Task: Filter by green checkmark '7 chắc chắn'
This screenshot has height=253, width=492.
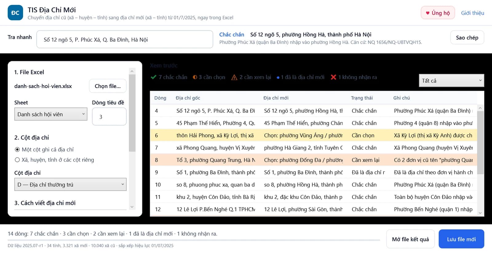Action: pyautogui.click(x=169, y=77)
